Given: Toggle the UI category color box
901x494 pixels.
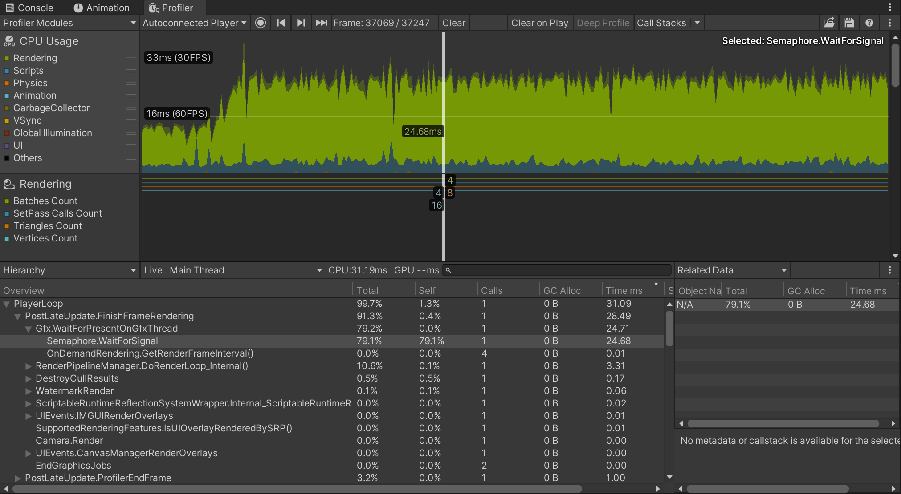Looking at the screenshot, I should pos(7,145).
